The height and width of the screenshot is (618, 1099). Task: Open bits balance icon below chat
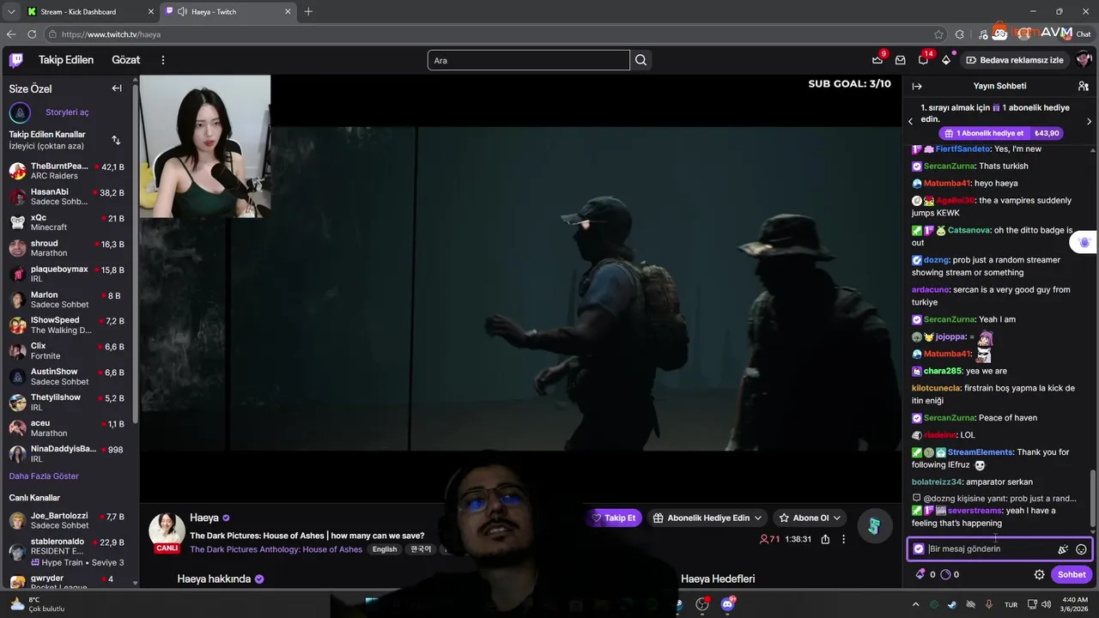(921, 574)
